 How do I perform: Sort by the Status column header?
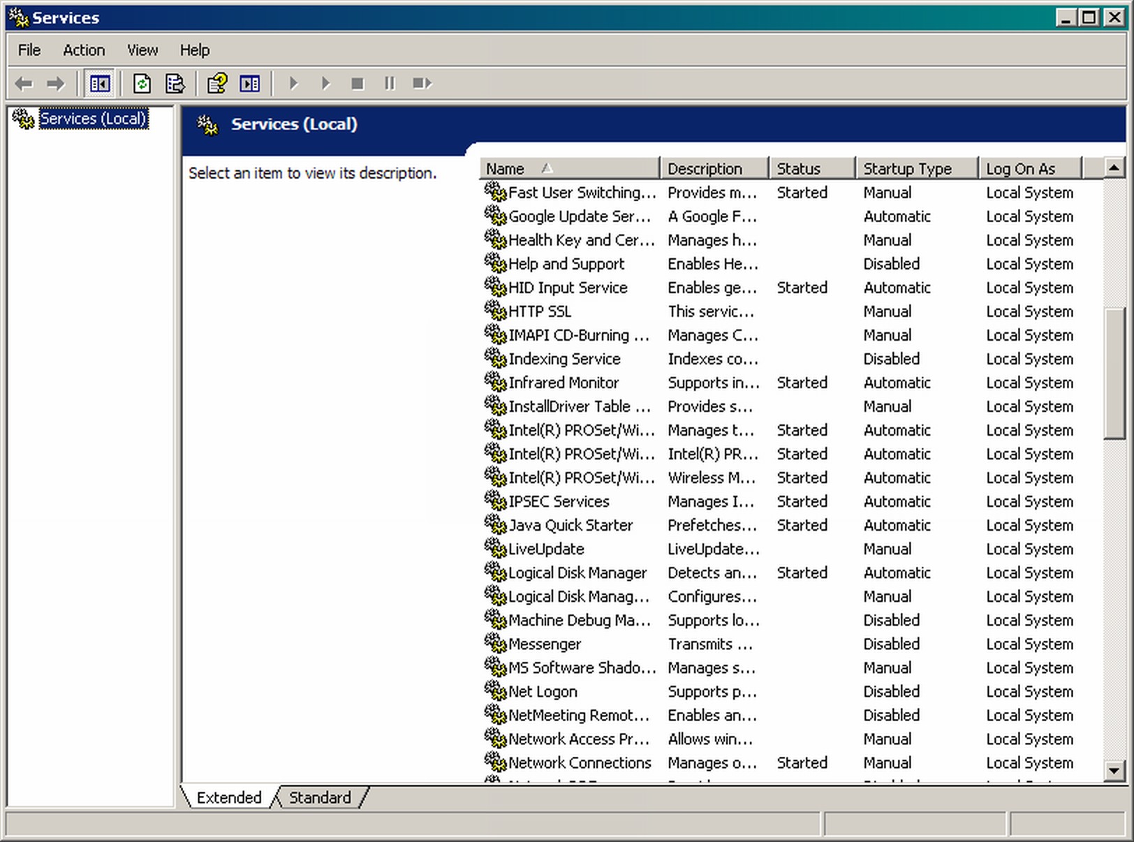point(810,168)
